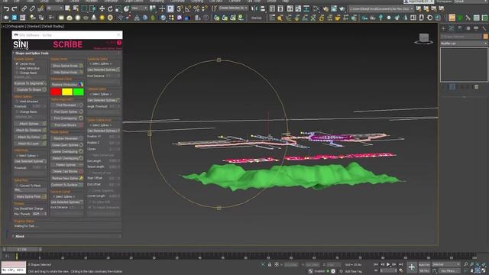Click the timeline frame slider handle

pyautogui.click(x=22, y=250)
